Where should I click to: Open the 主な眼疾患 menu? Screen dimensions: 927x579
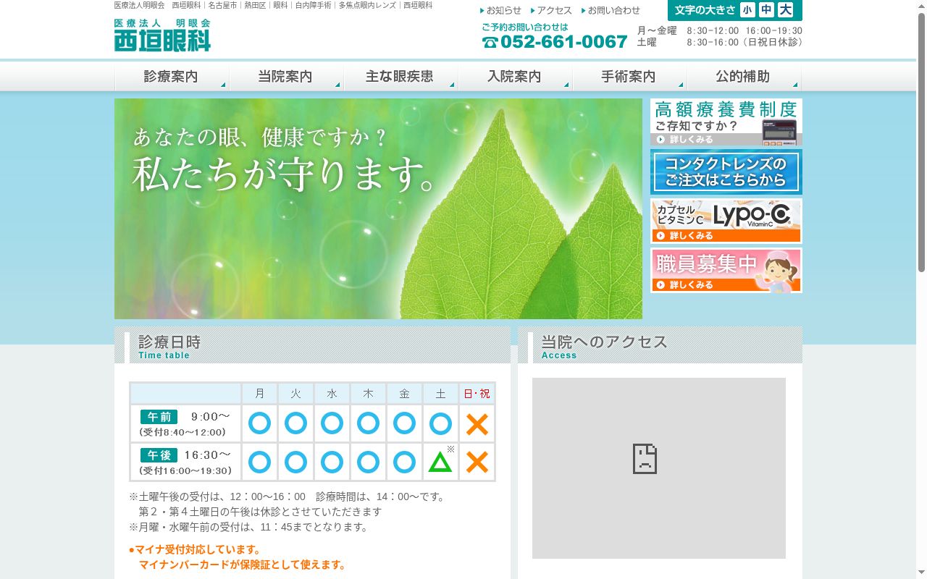click(400, 76)
